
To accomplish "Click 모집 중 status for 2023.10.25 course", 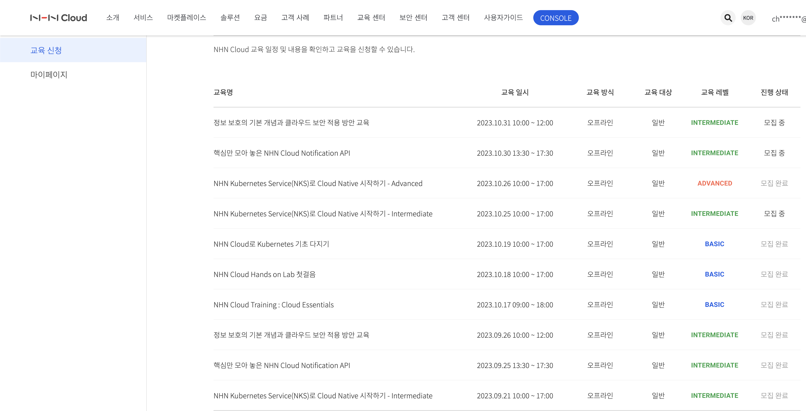I will (x=774, y=214).
